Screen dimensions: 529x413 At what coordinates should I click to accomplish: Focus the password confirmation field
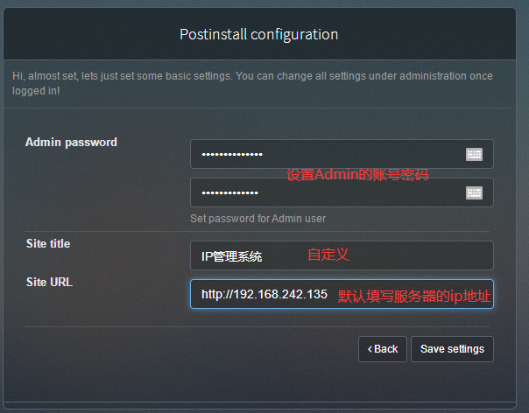coord(324,192)
